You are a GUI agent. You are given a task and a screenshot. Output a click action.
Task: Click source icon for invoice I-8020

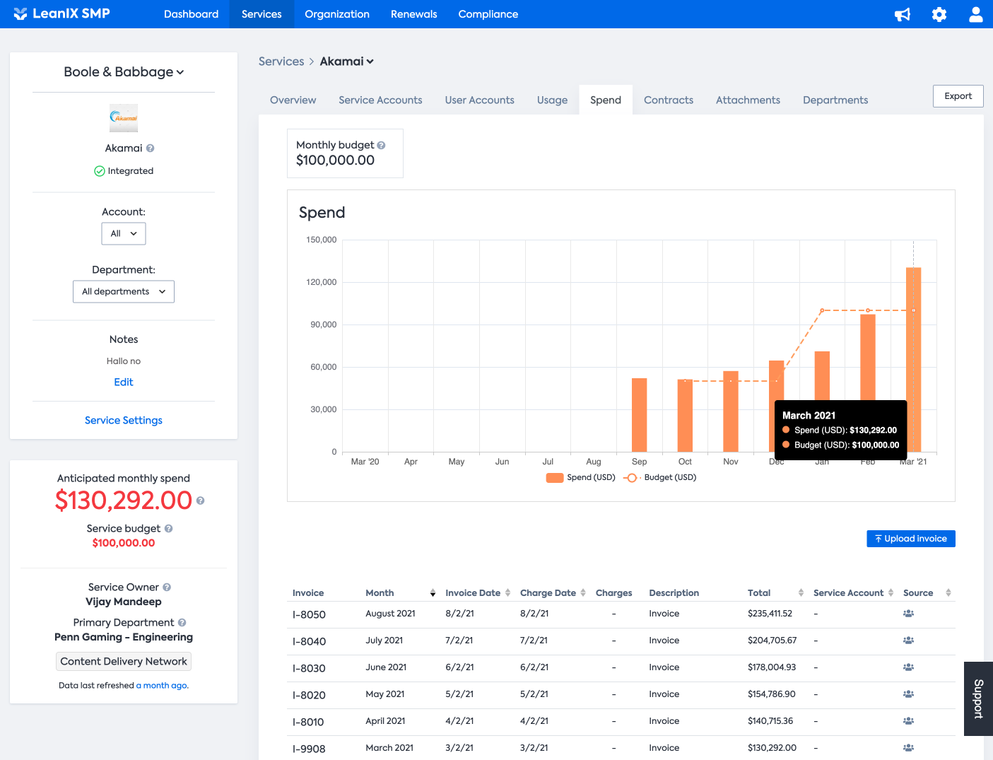pos(908,694)
